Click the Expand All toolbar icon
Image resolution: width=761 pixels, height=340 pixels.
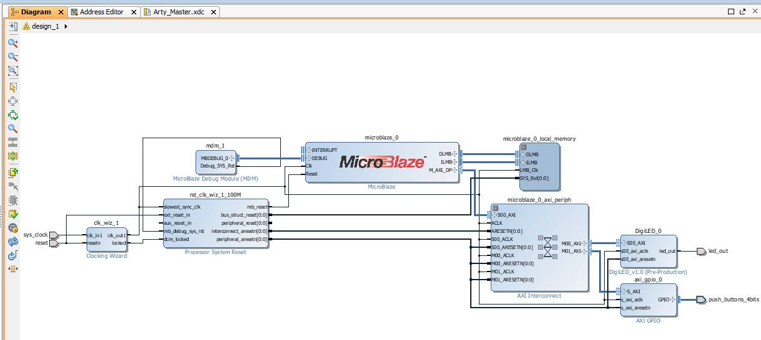13,156
